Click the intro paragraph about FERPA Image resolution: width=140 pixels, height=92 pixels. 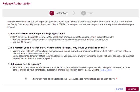70,24
